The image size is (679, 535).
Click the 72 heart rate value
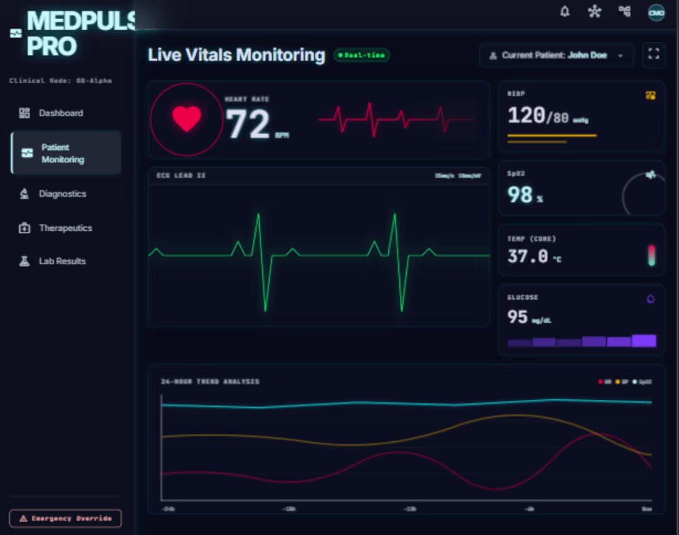point(248,124)
